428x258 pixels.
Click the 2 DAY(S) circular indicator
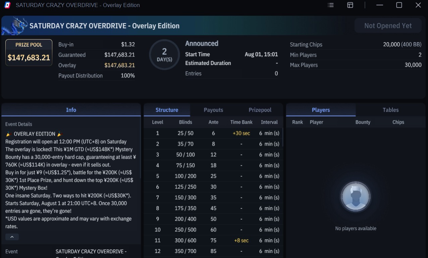pos(164,55)
